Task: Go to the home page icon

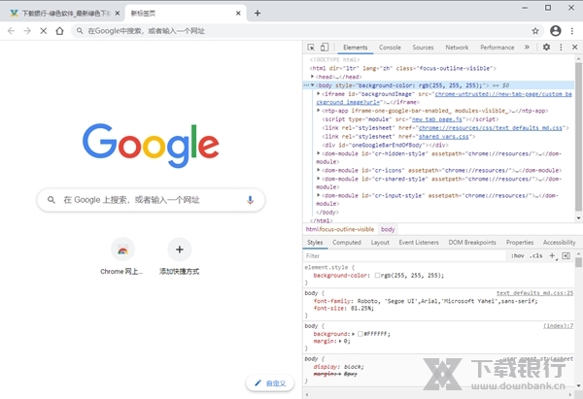Action: pyautogui.click(x=59, y=31)
